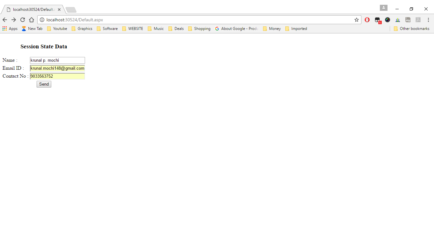Screen dimensions: 434x225
Task: Click the Adobe Acrobat extension icon
Action: tap(418, 20)
